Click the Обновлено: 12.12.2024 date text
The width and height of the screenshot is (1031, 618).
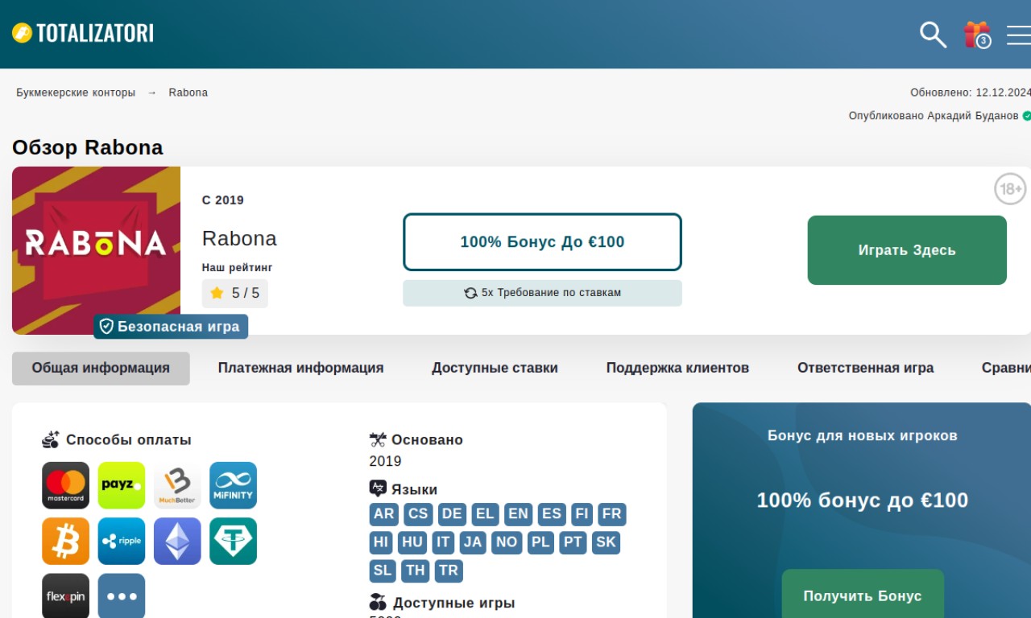click(x=971, y=93)
